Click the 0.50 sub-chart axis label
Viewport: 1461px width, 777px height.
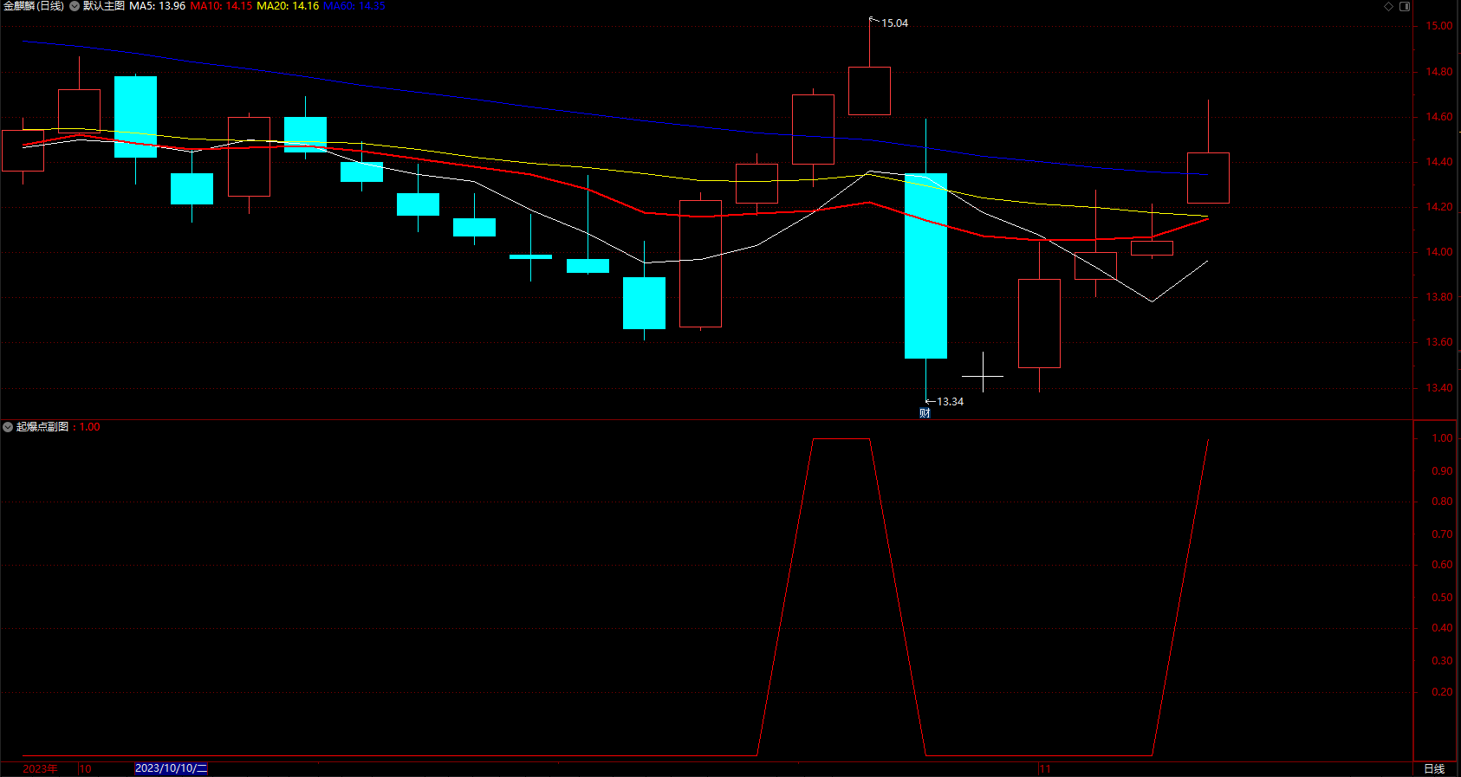(1442, 598)
